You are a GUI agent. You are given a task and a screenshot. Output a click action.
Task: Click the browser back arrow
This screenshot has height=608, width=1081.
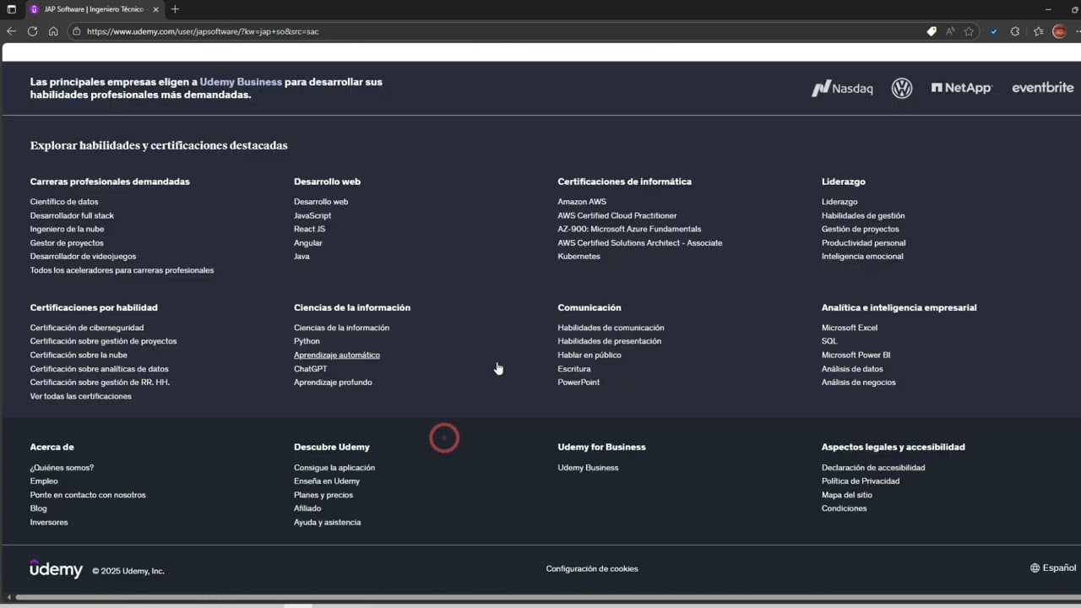click(x=11, y=31)
